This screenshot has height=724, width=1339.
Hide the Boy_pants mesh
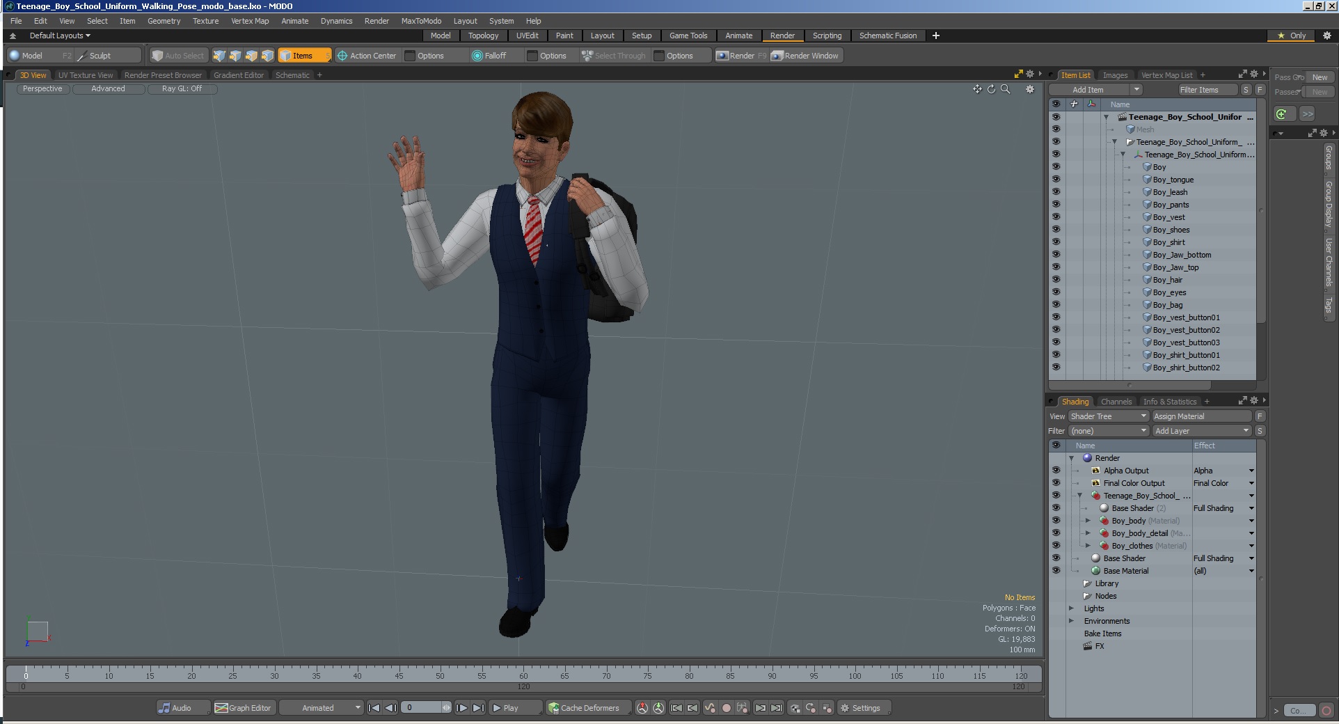[1056, 205]
